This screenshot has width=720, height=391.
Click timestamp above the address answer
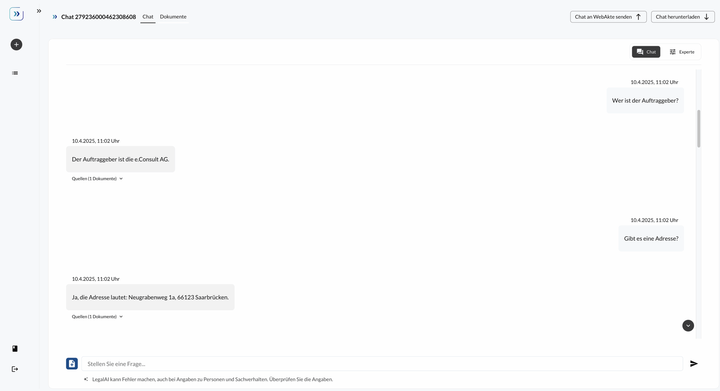point(96,279)
